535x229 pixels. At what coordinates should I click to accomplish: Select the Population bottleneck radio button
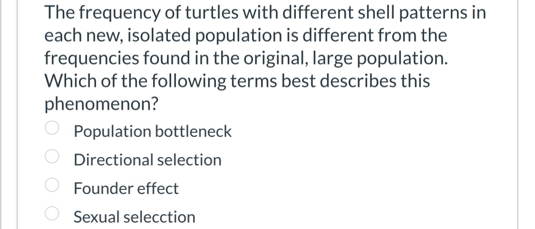tap(52, 129)
